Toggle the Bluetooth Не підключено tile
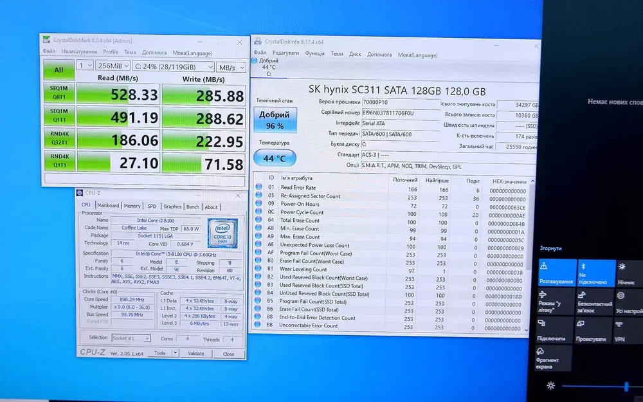Image resolution: width=643 pixels, height=402 pixels. (597, 273)
